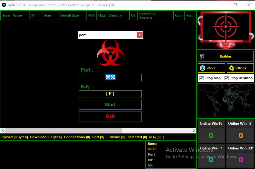The width and height of the screenshot is (255, 169).
Task: Click the About person icon
Action: pyautogui.click(x=203, y=68)
